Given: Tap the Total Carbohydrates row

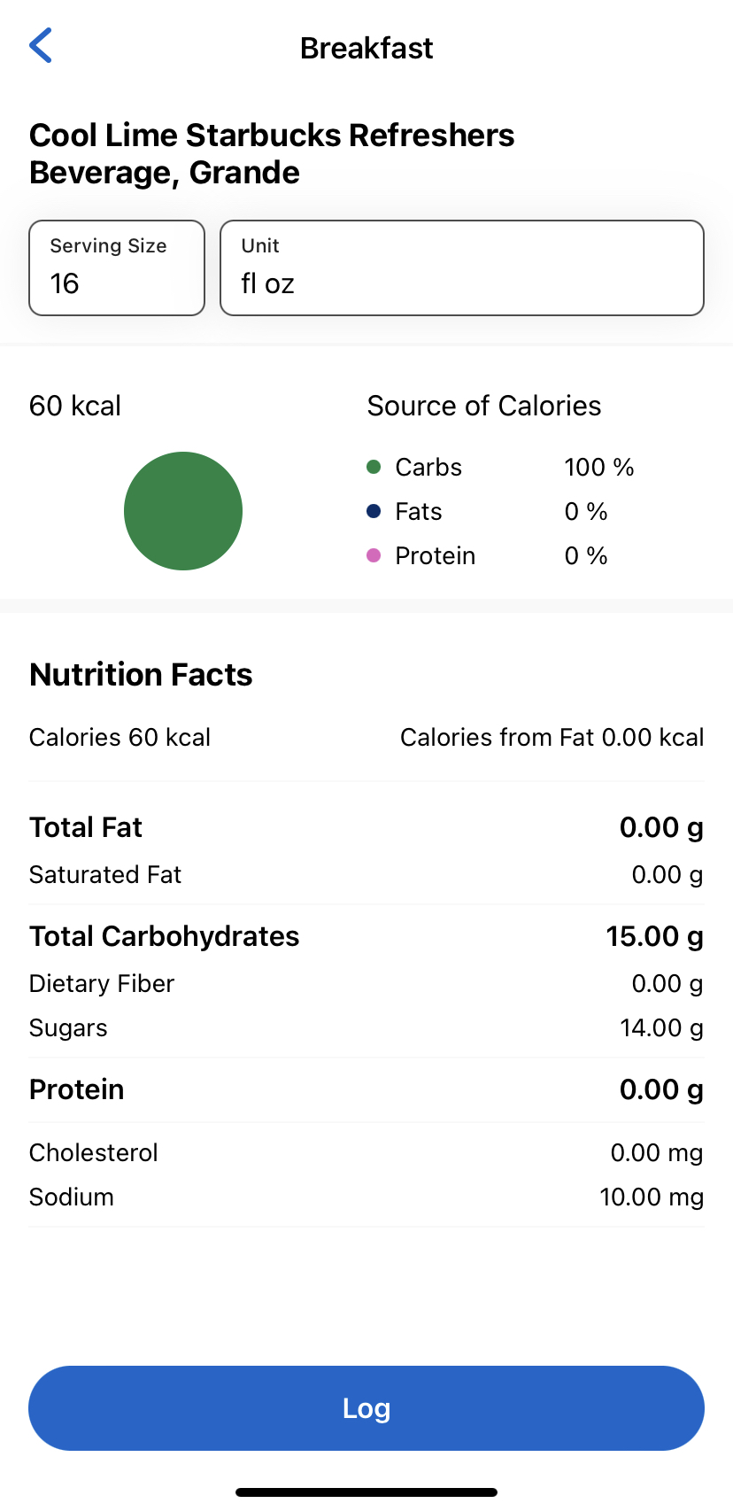Looking at the screenshot, I should coord(366,936).
